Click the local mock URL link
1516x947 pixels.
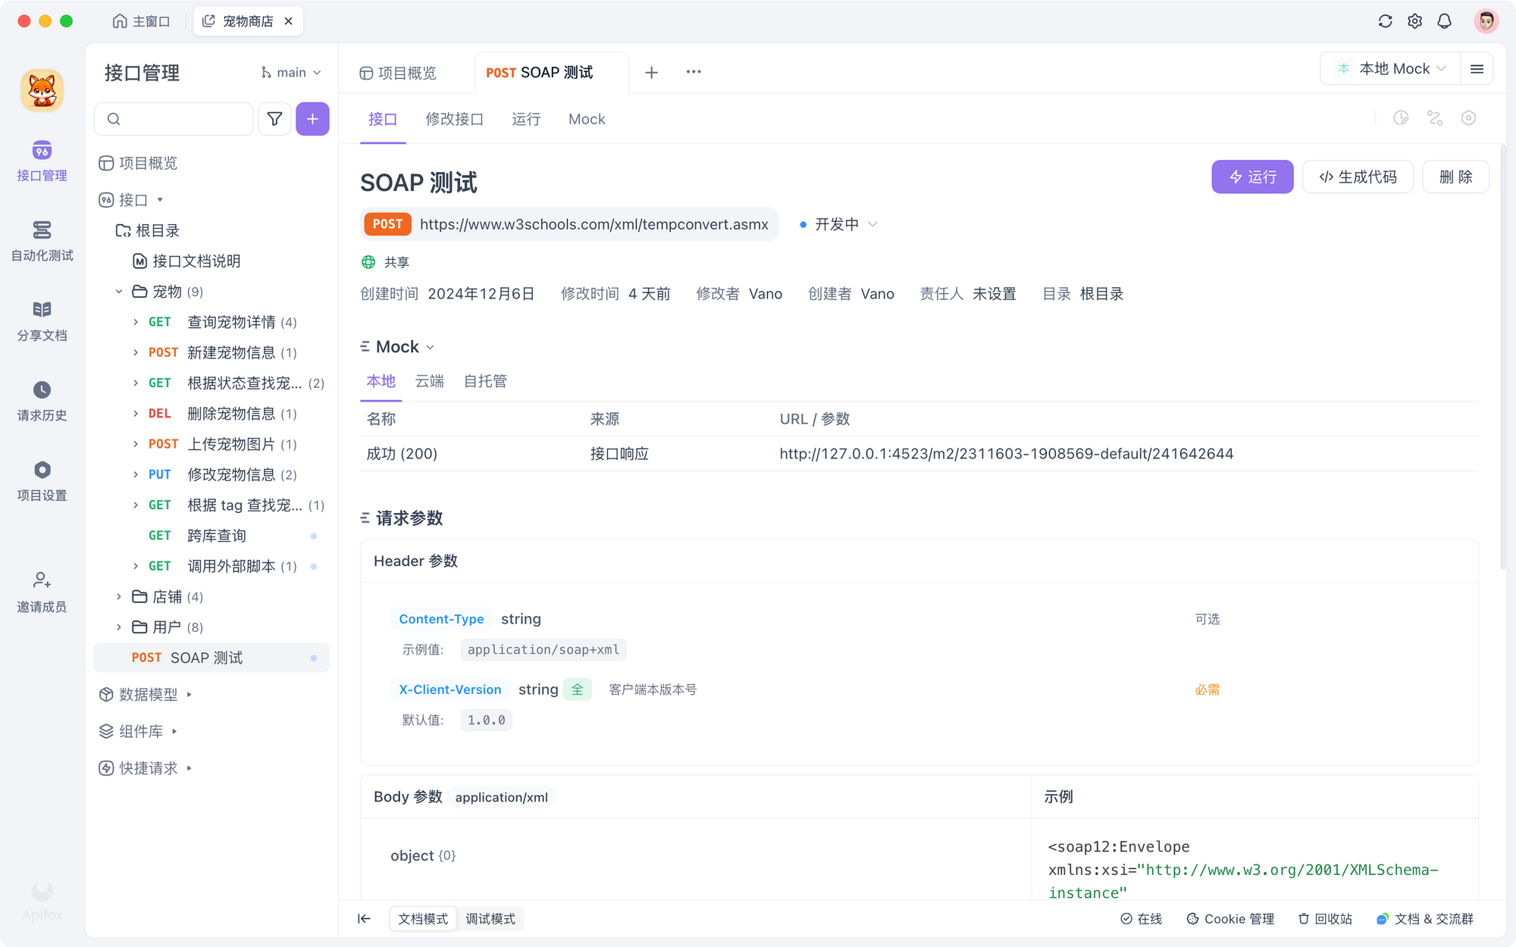(x=1007, y=454)
